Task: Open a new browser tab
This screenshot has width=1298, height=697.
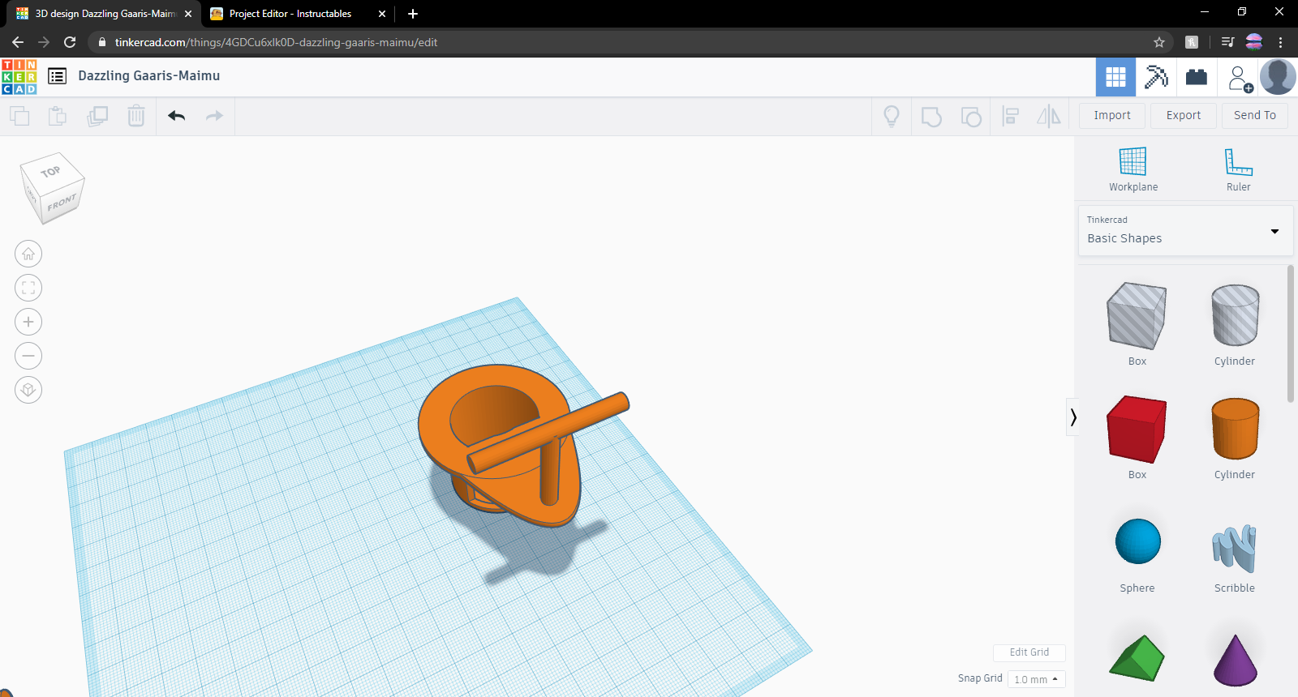Action: coord(413,14)
